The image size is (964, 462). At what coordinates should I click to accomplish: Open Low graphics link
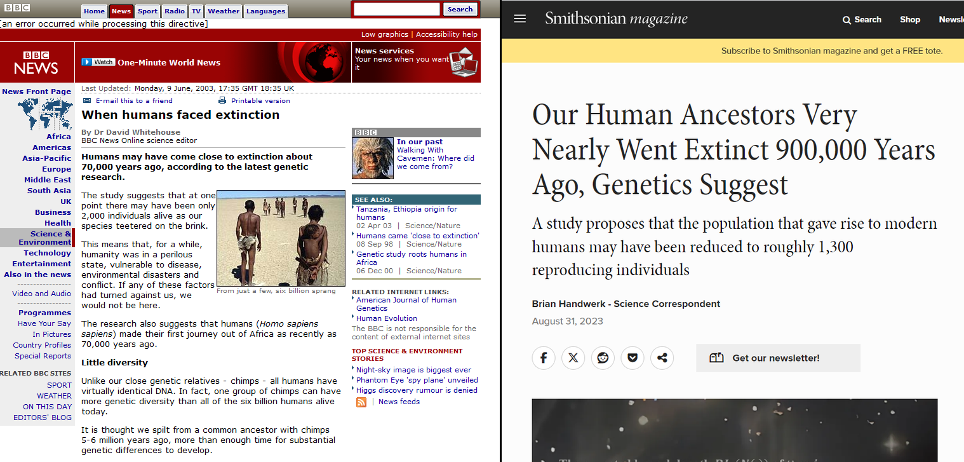click(x=385, y=34)
